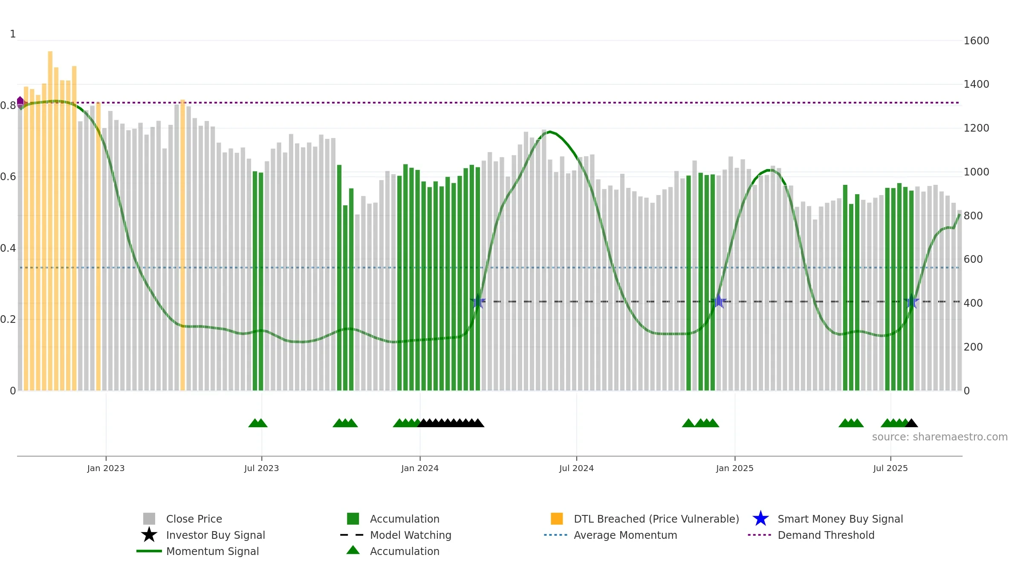The width and height of the screenshot is (1023, 575).
Task: Select the Demand Threshold legend label
Action: coord(826,535)
